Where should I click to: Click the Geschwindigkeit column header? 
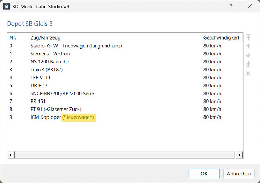(221, 37)
